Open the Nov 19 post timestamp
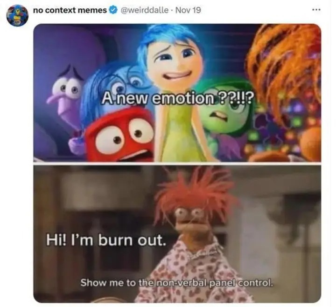The height and width of the screenshot is (307, 336). pos(188,10)
